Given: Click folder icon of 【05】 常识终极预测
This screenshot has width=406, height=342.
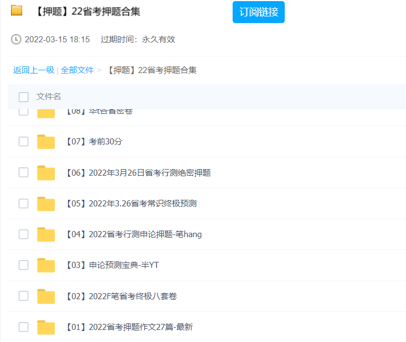Looking at the screenshot, I should point(46,204).
